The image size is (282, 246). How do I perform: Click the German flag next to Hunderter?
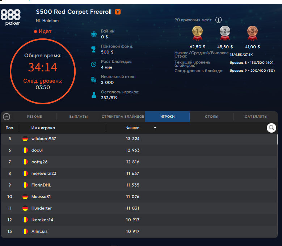pos(25,208)
